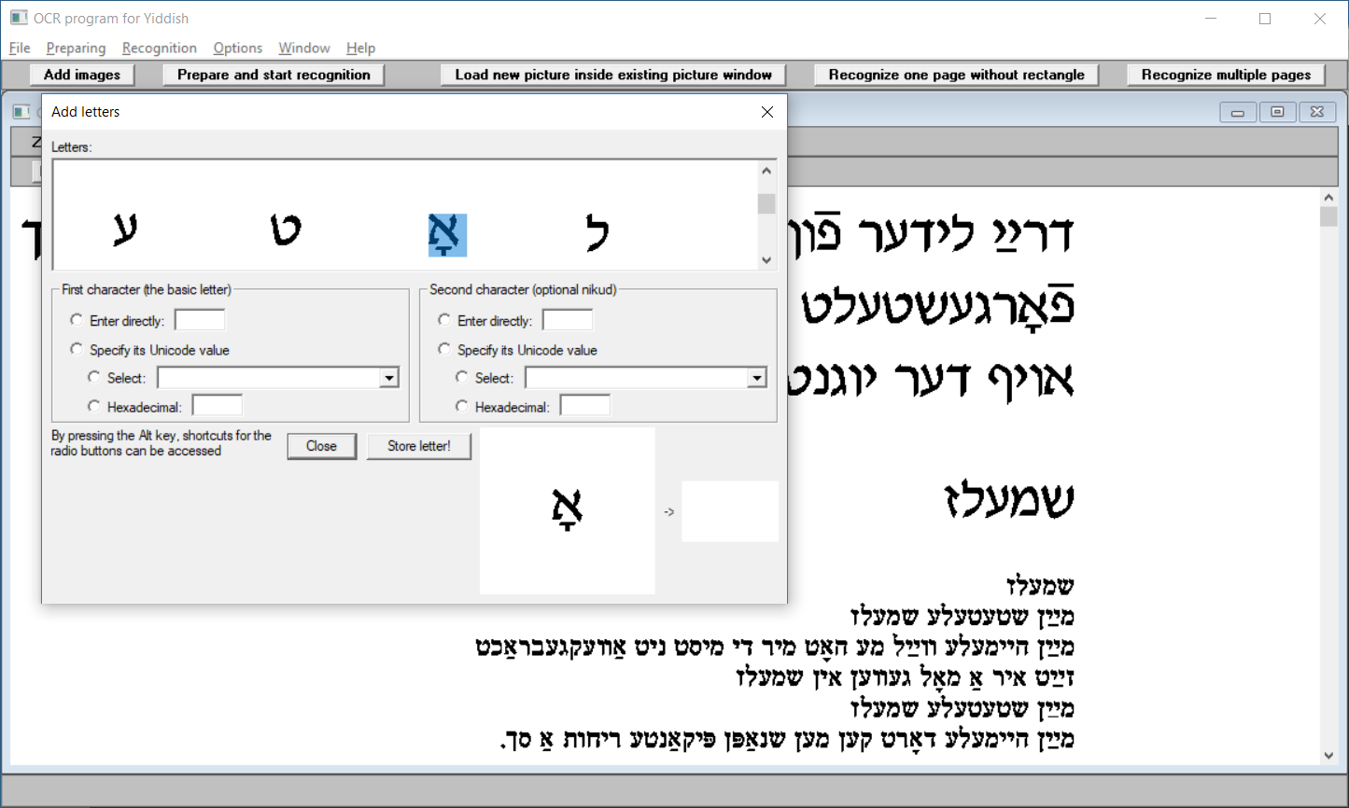The width and height of the screenshot is (1349, 808).
Task: Click first character Hexadecimal text field
Action: point(217,406)
